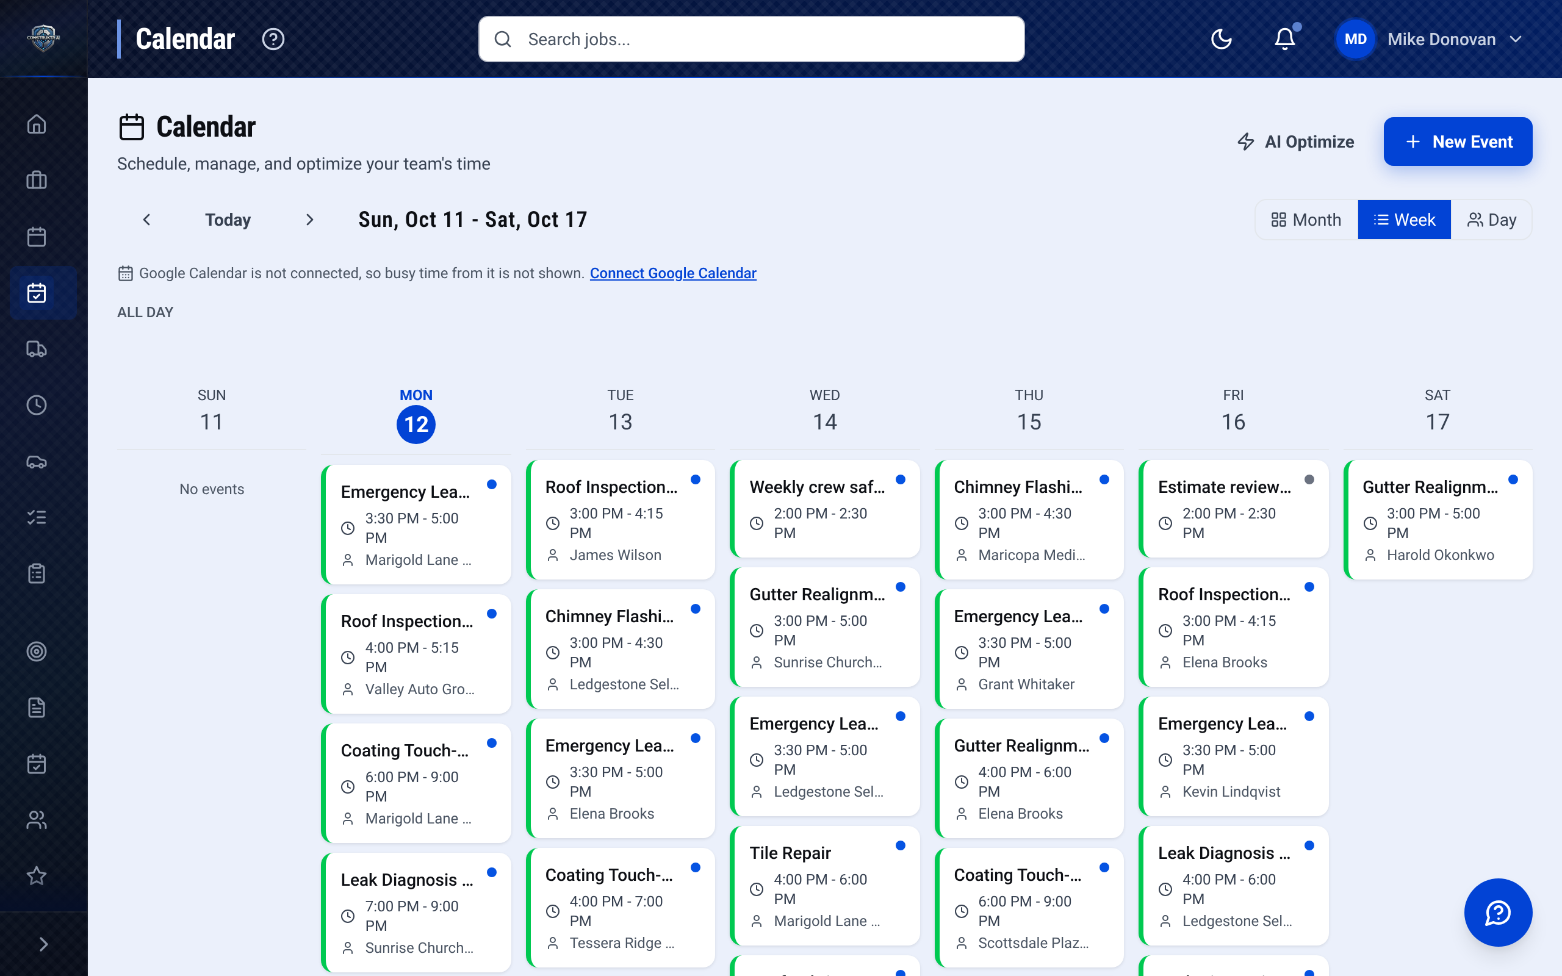Open Weekly crew saf... Wednesday event
The width and height of the screenshot is (1562, 976).
click(825, 509)
